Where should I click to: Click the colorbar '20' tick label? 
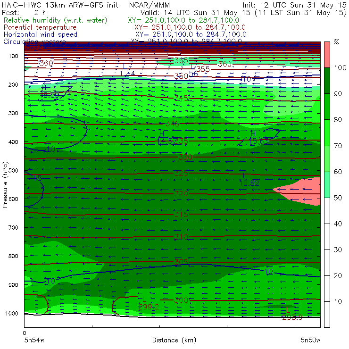338,276
